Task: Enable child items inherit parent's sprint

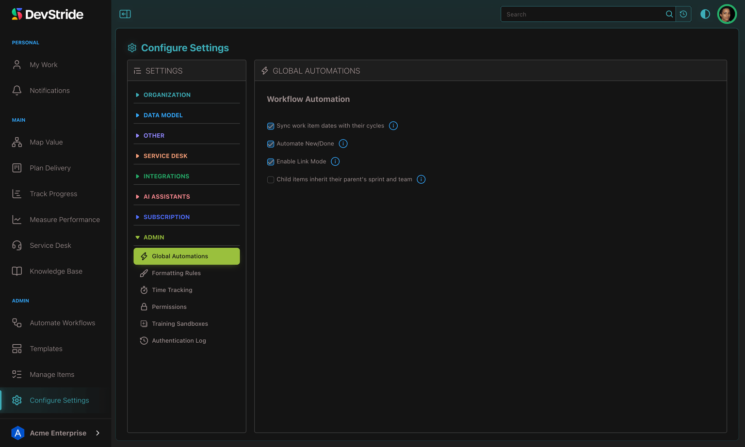Action: tap(271, 180)
